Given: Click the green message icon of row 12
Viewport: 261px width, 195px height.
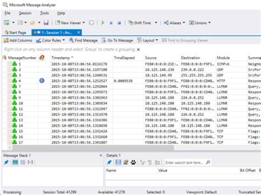Looking at the screenshot, I should pos(14,114).
